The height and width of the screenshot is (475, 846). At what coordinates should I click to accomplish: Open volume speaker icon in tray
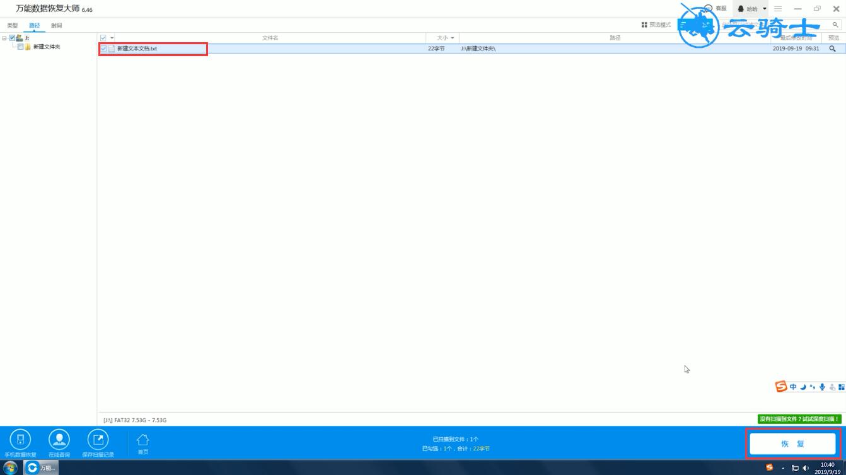coord(806,468)
